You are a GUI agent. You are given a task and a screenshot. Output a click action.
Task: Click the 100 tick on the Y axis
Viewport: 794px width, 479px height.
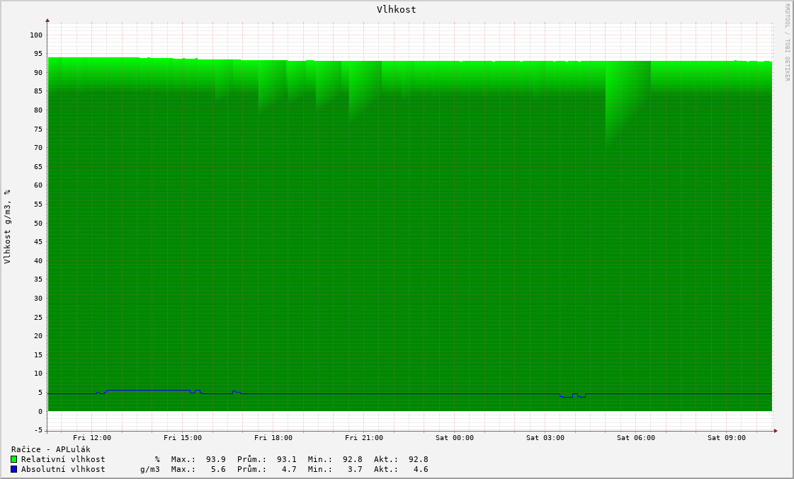click(36, 35)
